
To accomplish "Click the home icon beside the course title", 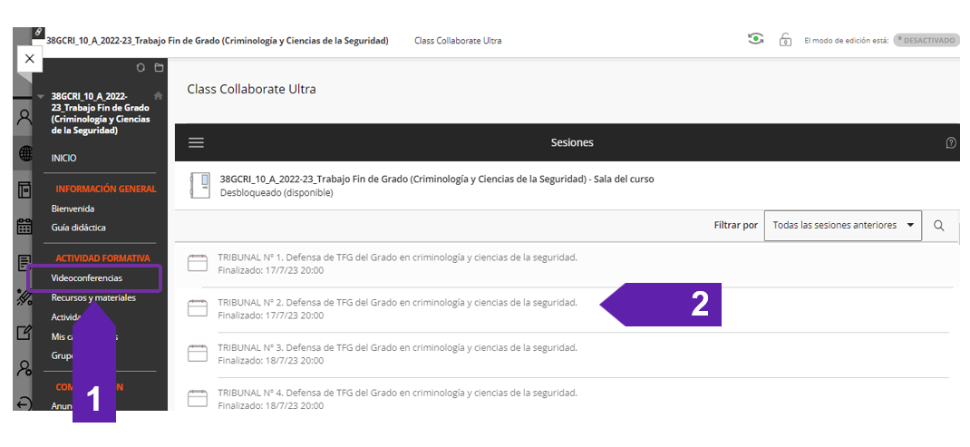I will pyautogui.click(x=159, y=96).
